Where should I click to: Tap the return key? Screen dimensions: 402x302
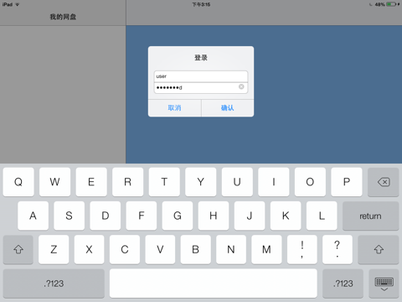click(370, 216)
